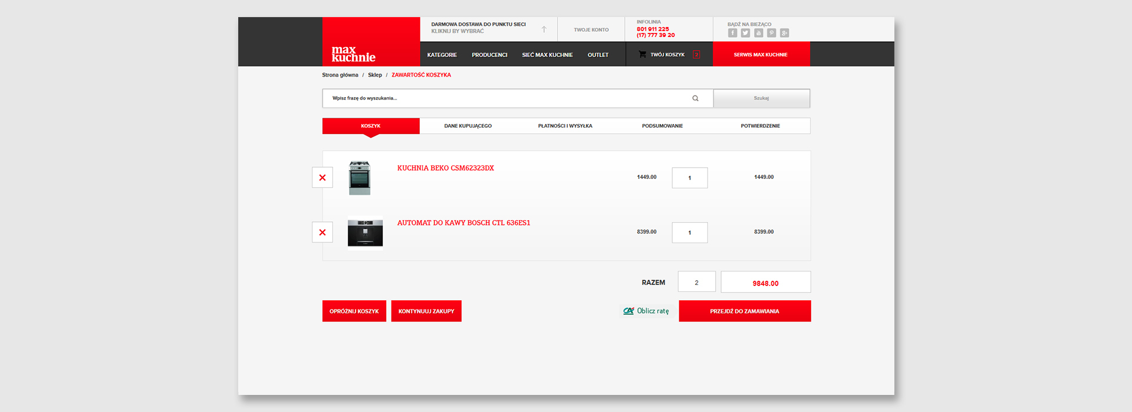The height and width of the screenshot is (412, 1132).
Task: Open the Pinterest social icon
Action: pos(772,33)
